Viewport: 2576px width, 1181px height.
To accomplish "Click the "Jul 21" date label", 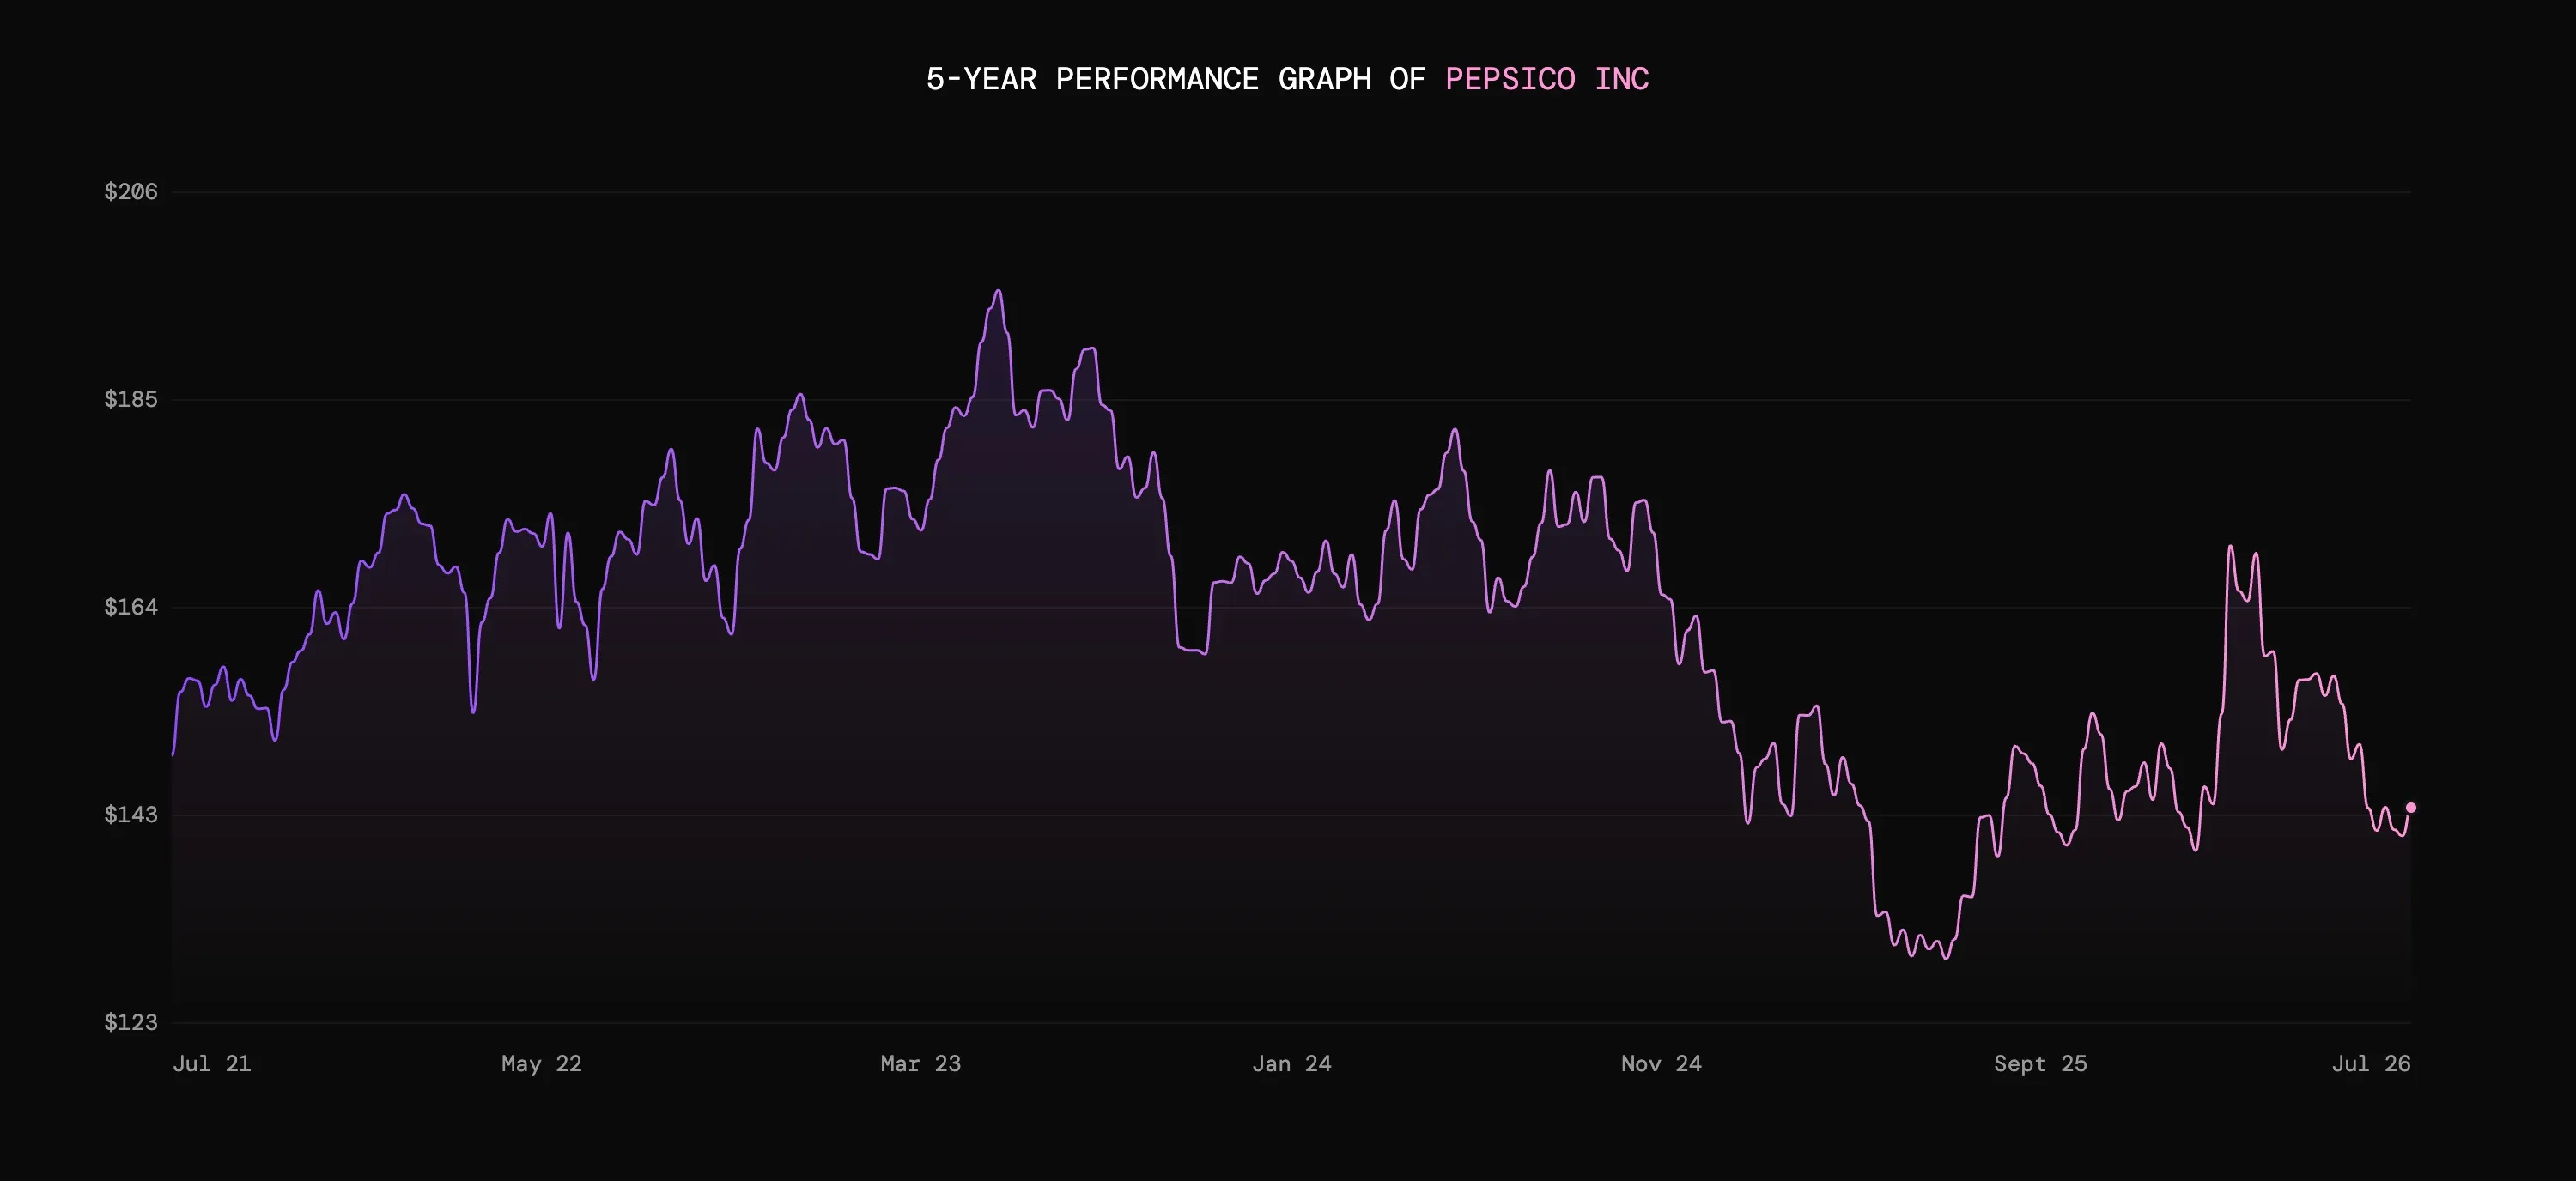I will (212, 1064).
